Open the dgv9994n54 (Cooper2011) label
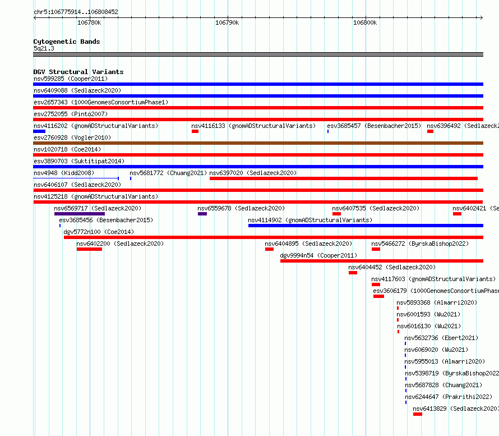The width and height of the screenshot is (499, 436). coord(318,255)
